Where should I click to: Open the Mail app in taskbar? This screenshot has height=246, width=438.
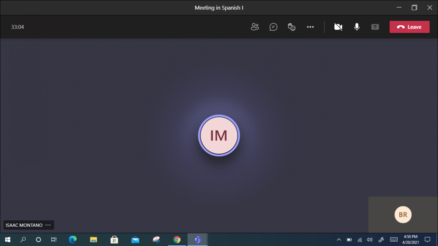pos(135,240)
